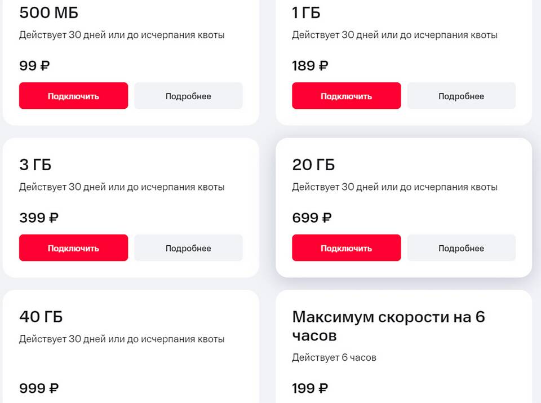Click the "1 ГБ" card title
The image size is (541, 403).
[306, 12]
